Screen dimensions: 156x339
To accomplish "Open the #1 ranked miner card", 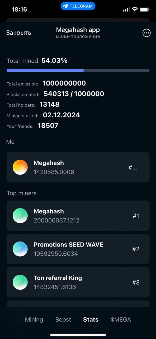I will coord(78,216).
